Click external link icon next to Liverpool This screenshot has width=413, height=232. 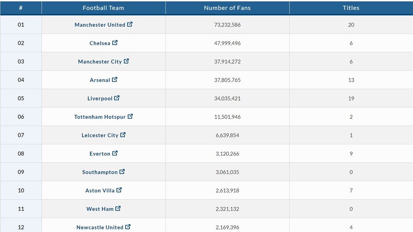[x=117, y=98]
